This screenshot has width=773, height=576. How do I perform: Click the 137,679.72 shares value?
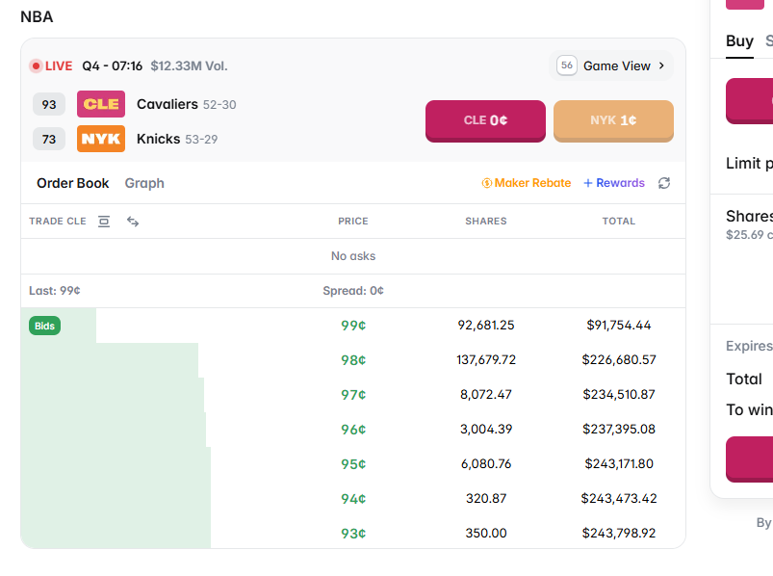pyautogui.click(x=486, y=359)
